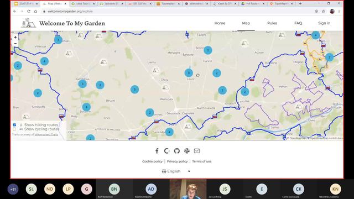Image resolution: width=354 pixels, height=199 pixels.
Task: Open the Chrome three-dot menu
Action: point(339,11)
